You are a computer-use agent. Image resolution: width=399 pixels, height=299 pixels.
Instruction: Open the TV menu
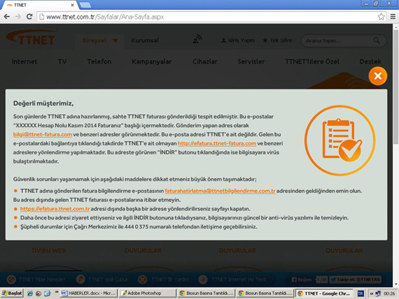tap(62, 61)
